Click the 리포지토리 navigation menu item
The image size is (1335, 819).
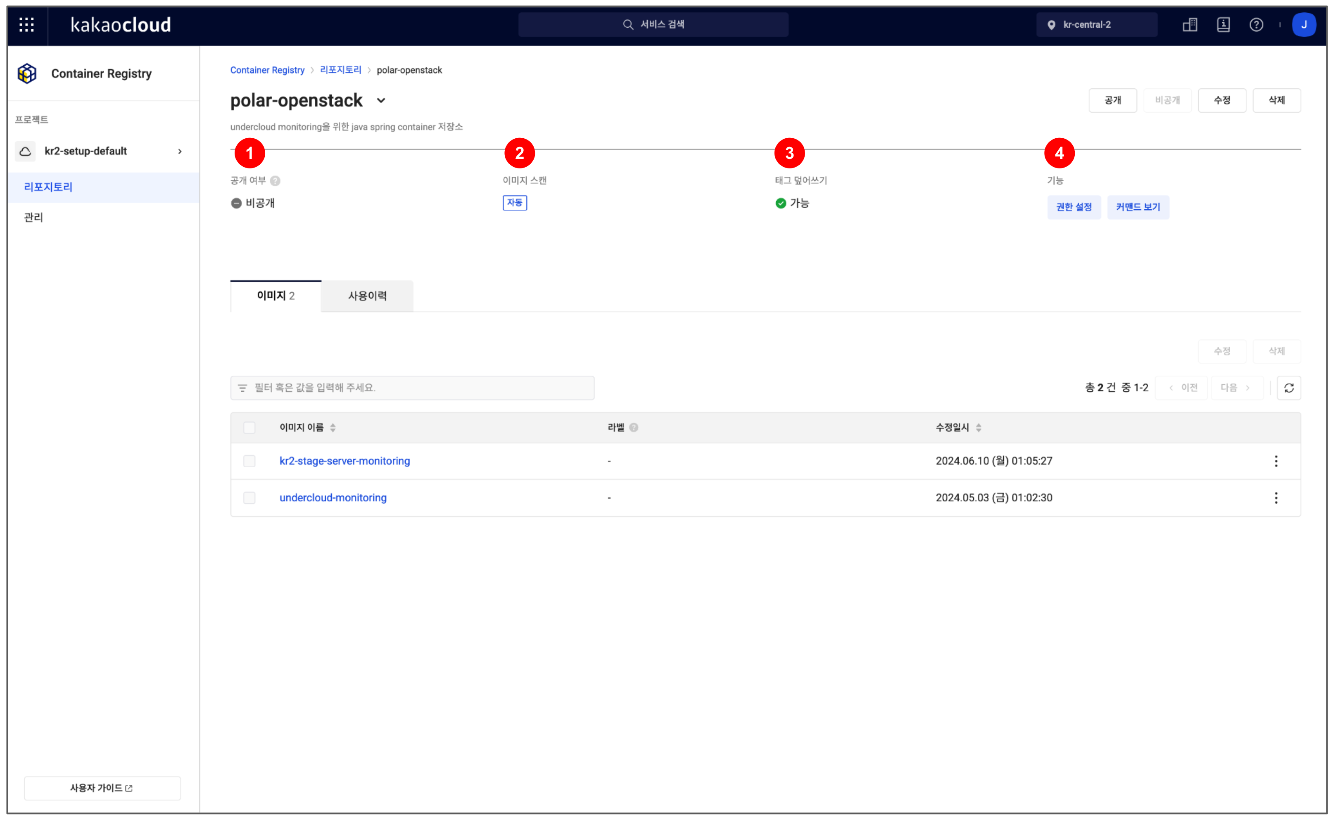[x=47, y=187]
